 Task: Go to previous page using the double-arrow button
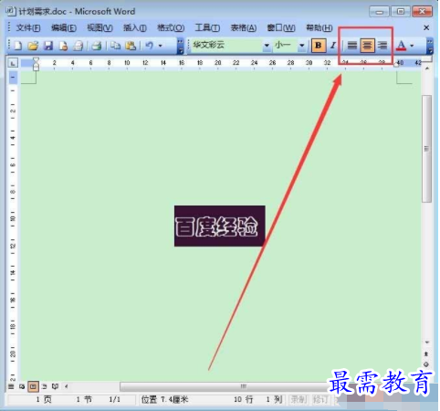pos(426,354)
